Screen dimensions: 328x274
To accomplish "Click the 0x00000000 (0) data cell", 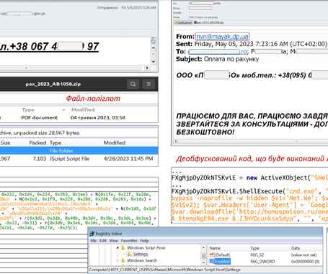I will pos(305,261).
